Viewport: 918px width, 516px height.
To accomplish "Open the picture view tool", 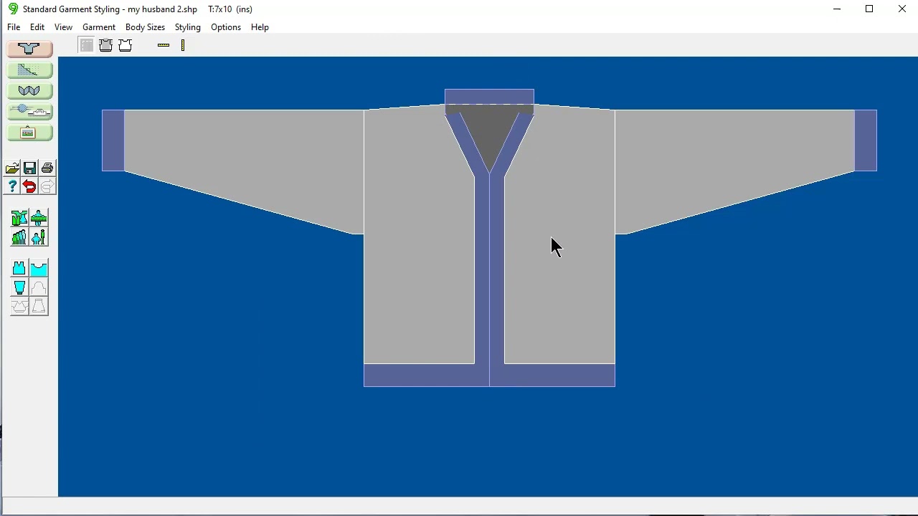I will coord(29,132).
